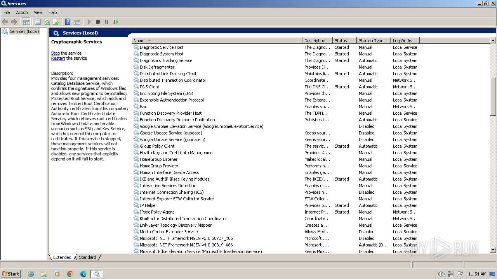Click the gear icon beside Extensible Authentication Protocol
Viewport: 497px width, 279px height.
coord(136,100)
